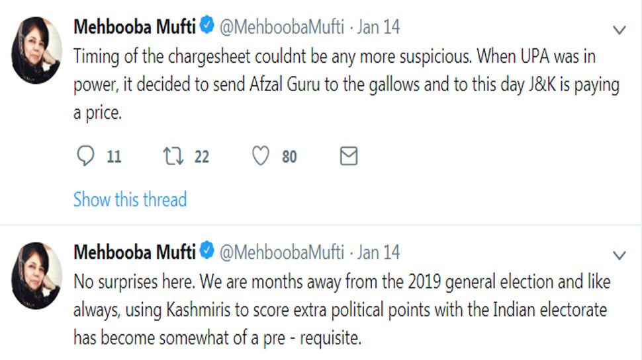Click the verified badge on the 2019 election tweet
Screen dimensions: 642x360
(x=207, y=252)
